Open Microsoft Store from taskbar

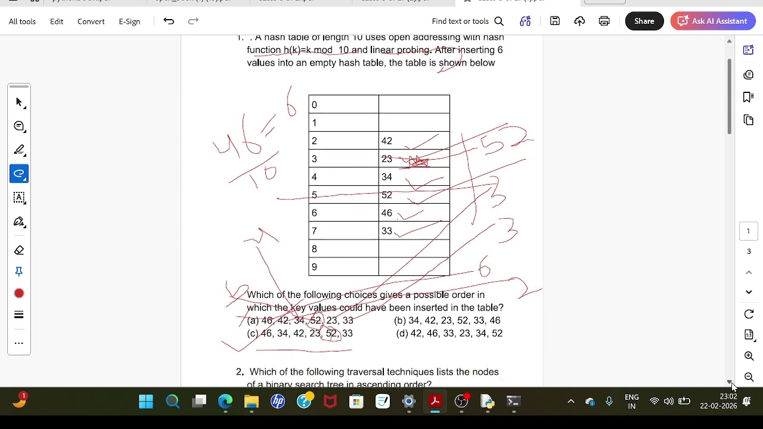pos(356,402)
